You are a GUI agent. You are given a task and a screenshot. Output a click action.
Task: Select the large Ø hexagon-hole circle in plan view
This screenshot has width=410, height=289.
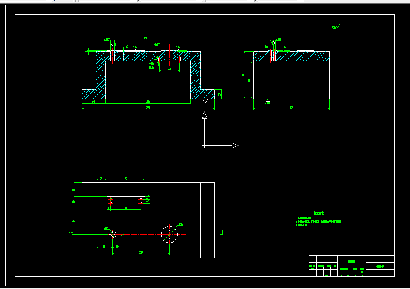170,234
